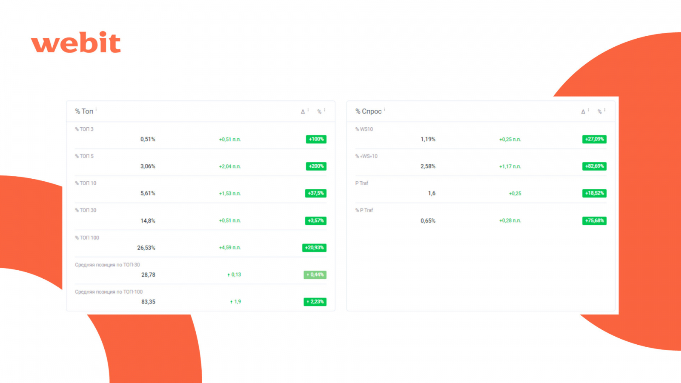Viewport: 681px width, 383px height.
Task: Click the green +82,69% badge
Action: tap(594, 166)
